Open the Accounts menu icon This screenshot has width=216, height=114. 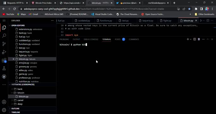[4, 102]
